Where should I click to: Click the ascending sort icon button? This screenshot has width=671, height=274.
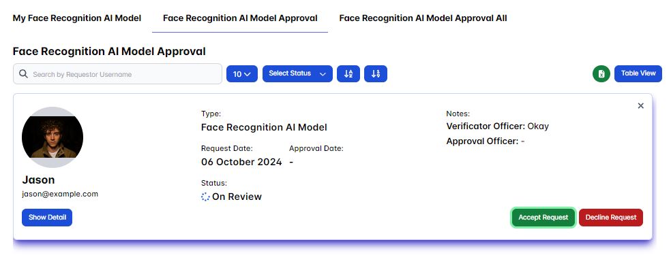(348, 73)
